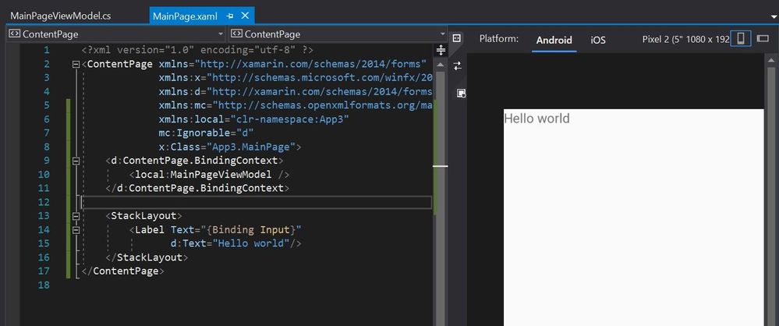Viewport: 779px width, 326px height.
Task: Open the tab overflow dropdown arrow
Action: 774,17
